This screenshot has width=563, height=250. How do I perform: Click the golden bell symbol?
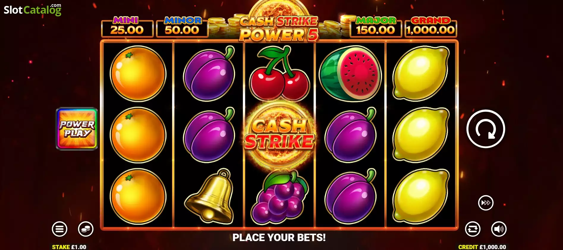click(x=209, y=196)
